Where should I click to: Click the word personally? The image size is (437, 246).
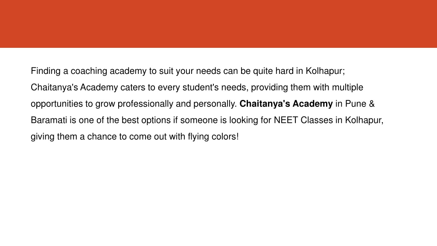[215, 104]
